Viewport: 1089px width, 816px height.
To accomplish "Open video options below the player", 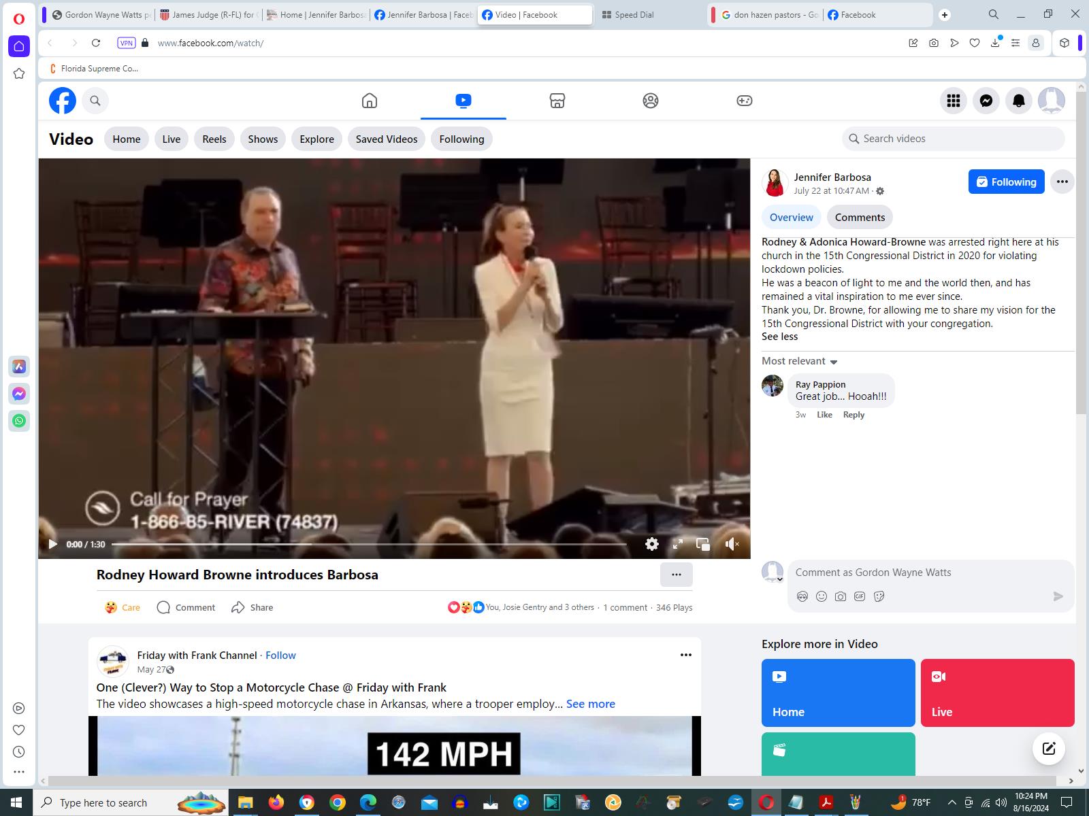I will pyautogui.click(x=677, y=575).
